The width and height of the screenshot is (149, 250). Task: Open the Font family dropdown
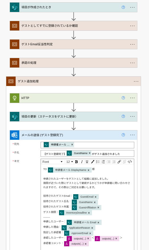53,162
